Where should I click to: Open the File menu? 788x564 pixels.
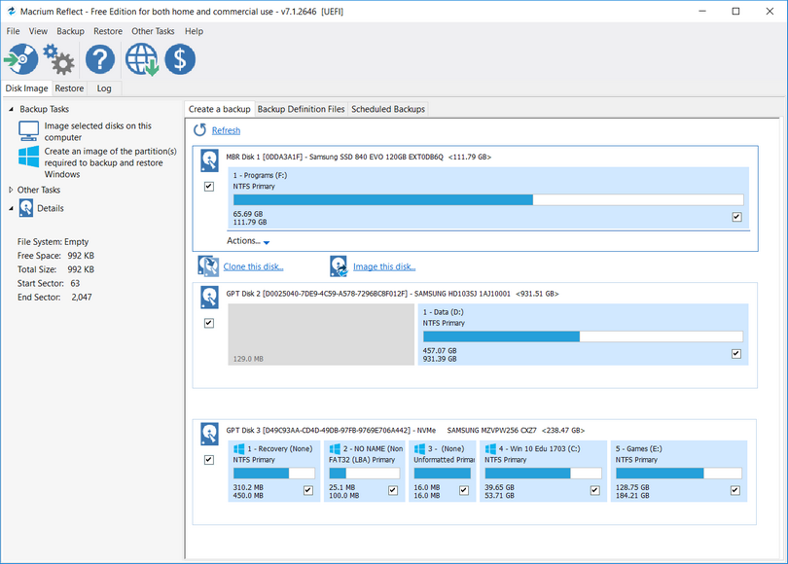13,31
